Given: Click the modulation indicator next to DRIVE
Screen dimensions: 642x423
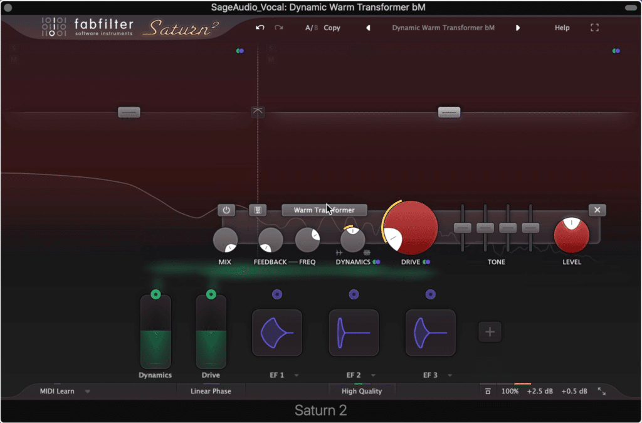Looking at the screenshot, I should 426,262.
